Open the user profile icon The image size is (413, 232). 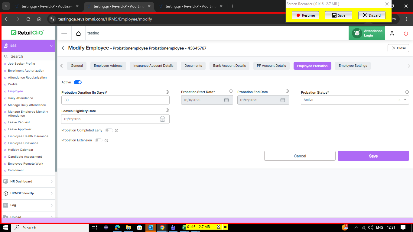[x=392, y=34]
